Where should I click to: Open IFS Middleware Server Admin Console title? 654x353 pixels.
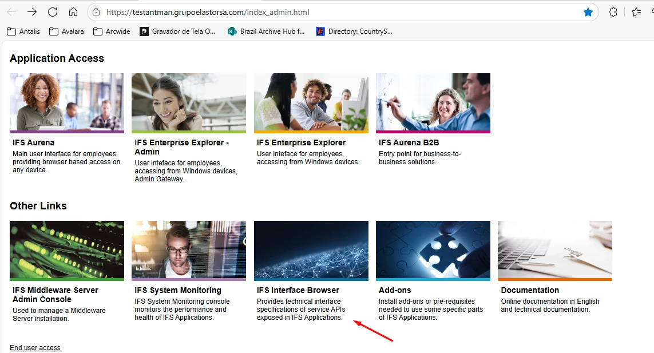click(x=55, y=295)
